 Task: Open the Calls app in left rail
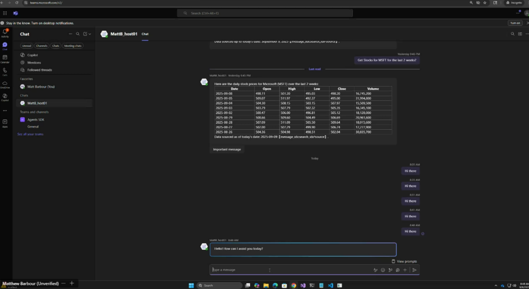coord(5,72)
